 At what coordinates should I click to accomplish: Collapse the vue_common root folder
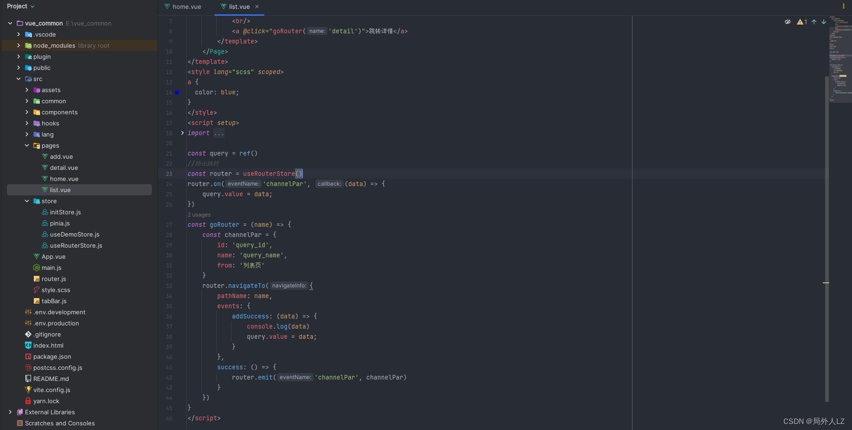click(x=10, y=23)
